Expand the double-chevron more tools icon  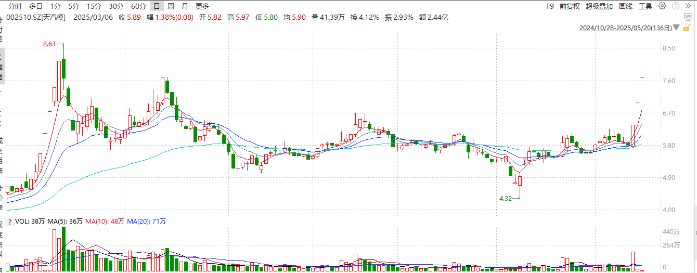(688, 6)
